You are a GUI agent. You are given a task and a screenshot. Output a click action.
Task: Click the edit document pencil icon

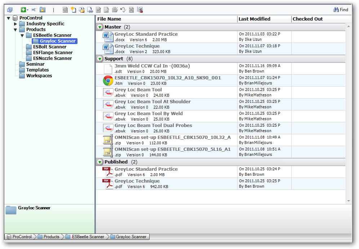pos(98,10)
